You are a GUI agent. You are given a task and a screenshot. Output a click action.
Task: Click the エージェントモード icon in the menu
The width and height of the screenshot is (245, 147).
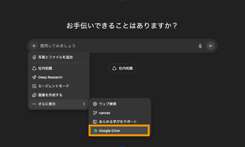[34, 86]
